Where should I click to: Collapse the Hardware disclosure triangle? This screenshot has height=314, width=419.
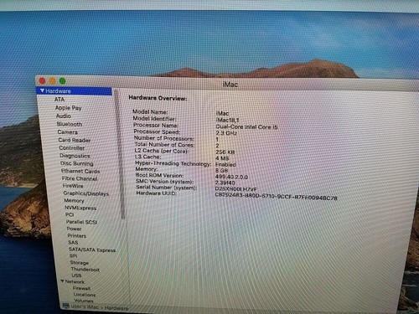42,90
